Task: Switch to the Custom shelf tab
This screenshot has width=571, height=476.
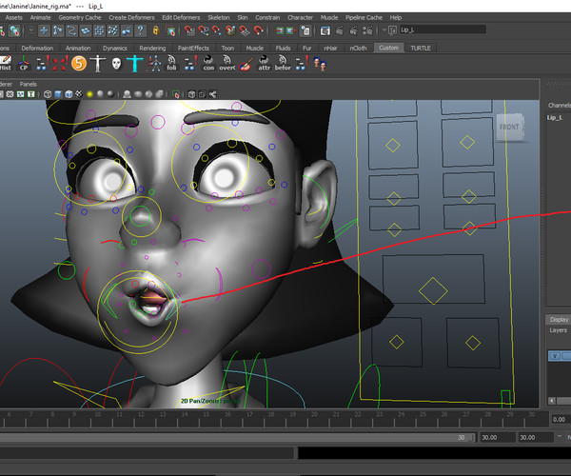Action: (388, 48)
